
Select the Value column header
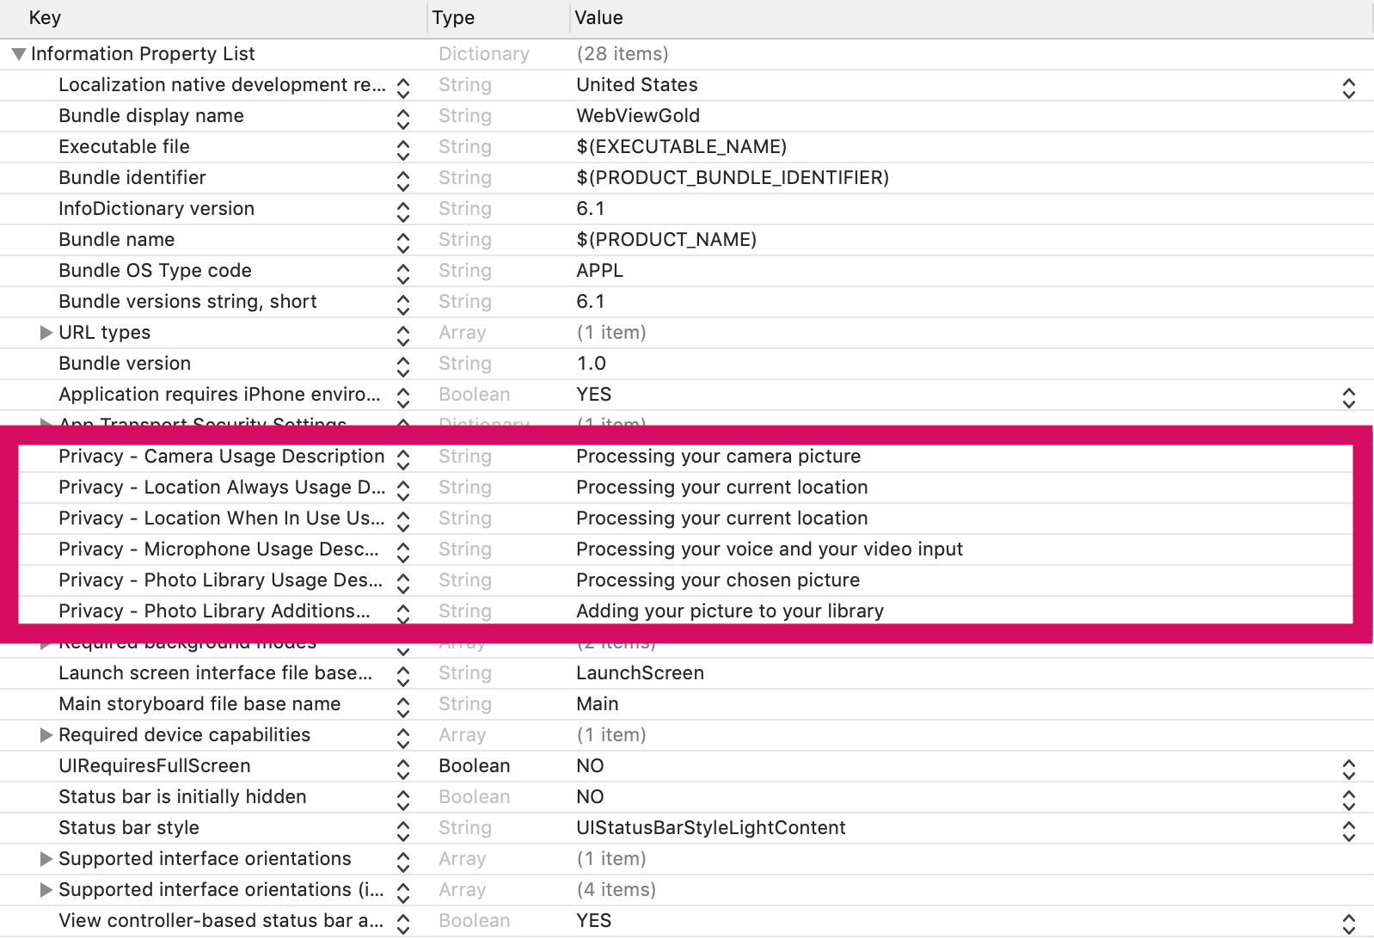coord(972,18)
